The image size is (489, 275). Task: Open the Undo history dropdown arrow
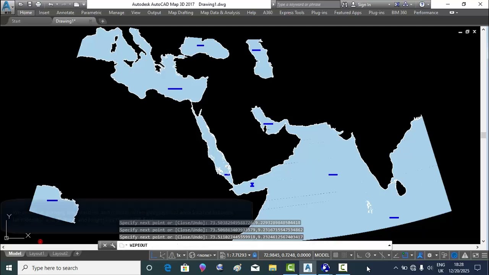pyautogui.click(x=57, y=4)
